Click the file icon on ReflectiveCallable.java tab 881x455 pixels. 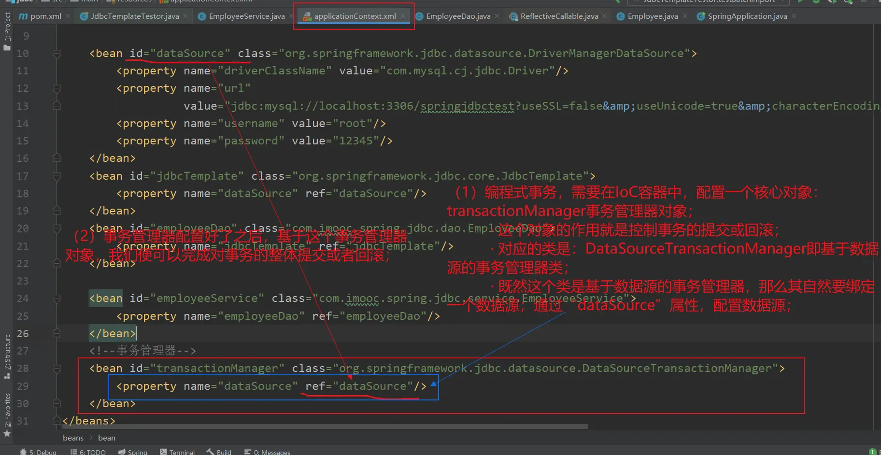pyautogui.click(x=513, y=16)
